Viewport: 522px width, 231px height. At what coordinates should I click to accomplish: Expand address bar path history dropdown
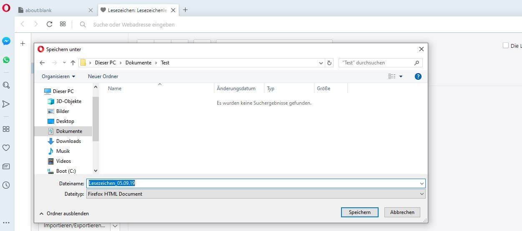pyautogui.click(x=321, y=63)
